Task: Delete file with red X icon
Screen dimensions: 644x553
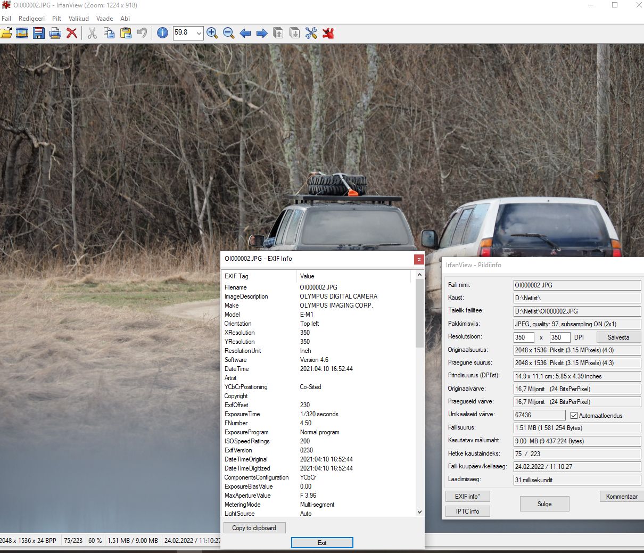Action: (71, 33)
